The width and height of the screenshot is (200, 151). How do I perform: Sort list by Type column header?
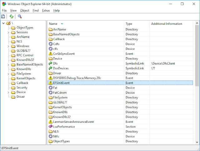pos(137,24)
